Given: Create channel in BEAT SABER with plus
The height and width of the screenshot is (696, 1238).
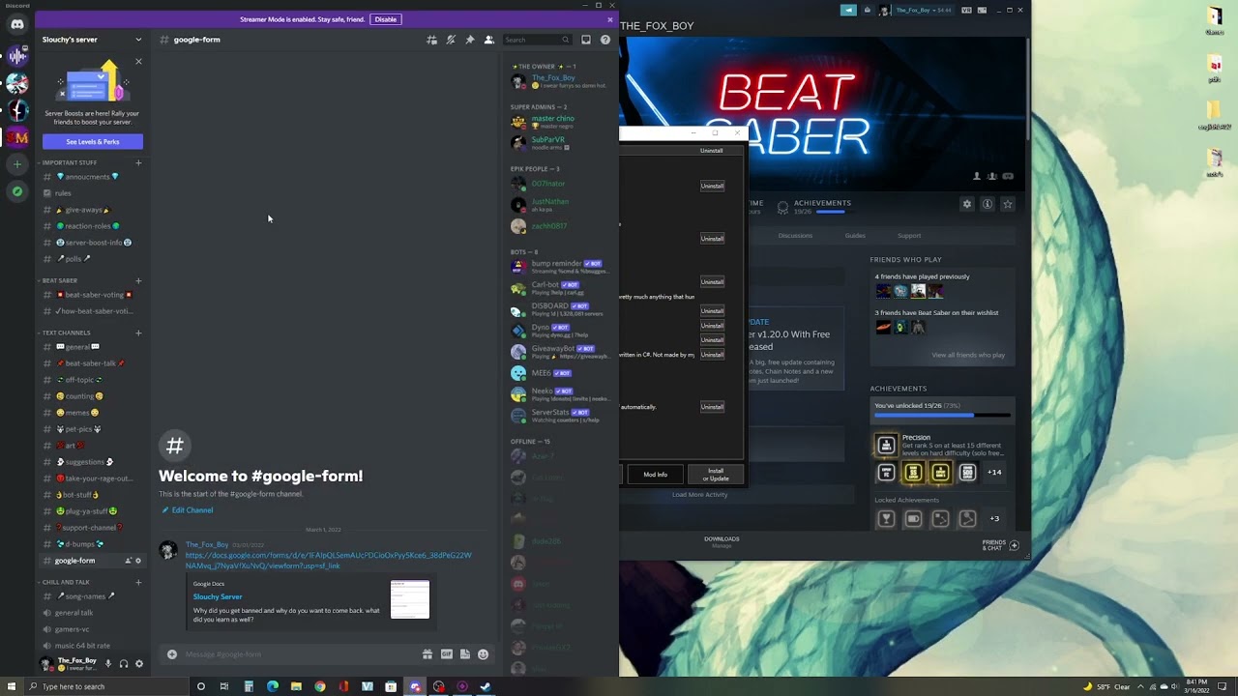Looking at the screenshot, I should 138,280.
